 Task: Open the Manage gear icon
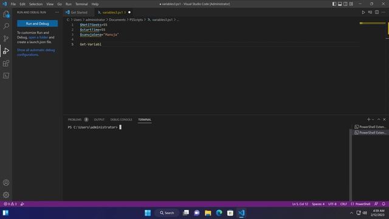(6, 195)
